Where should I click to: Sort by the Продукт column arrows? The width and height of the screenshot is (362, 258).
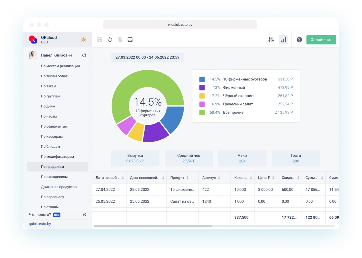(x=188, y=178)
